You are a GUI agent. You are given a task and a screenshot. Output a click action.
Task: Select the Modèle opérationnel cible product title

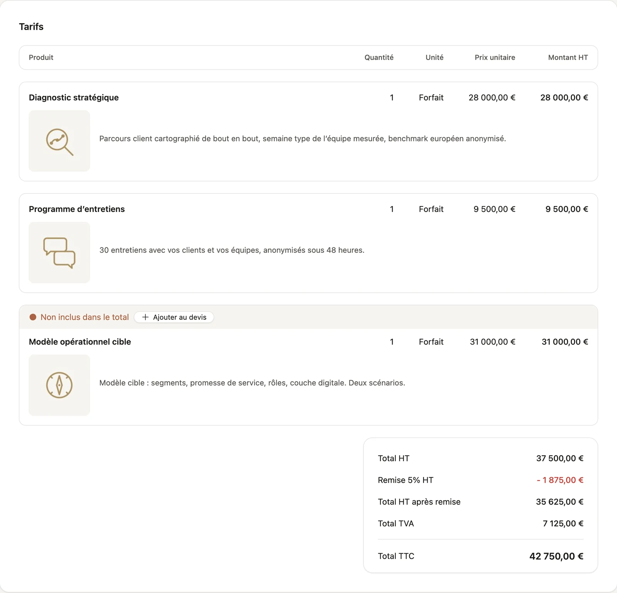pyautogui.click(x=80, y=342)
